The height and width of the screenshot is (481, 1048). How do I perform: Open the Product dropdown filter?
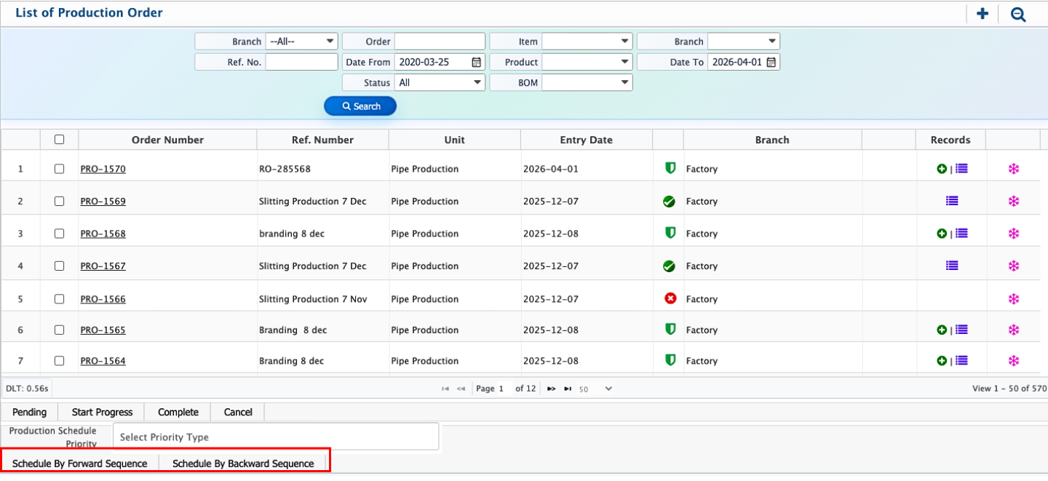click(587, 63)
